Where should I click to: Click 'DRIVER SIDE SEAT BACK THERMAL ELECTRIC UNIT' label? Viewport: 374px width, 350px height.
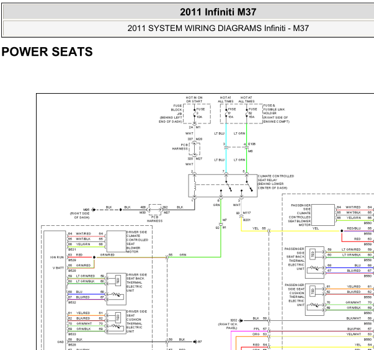click(x=136, y=282)
